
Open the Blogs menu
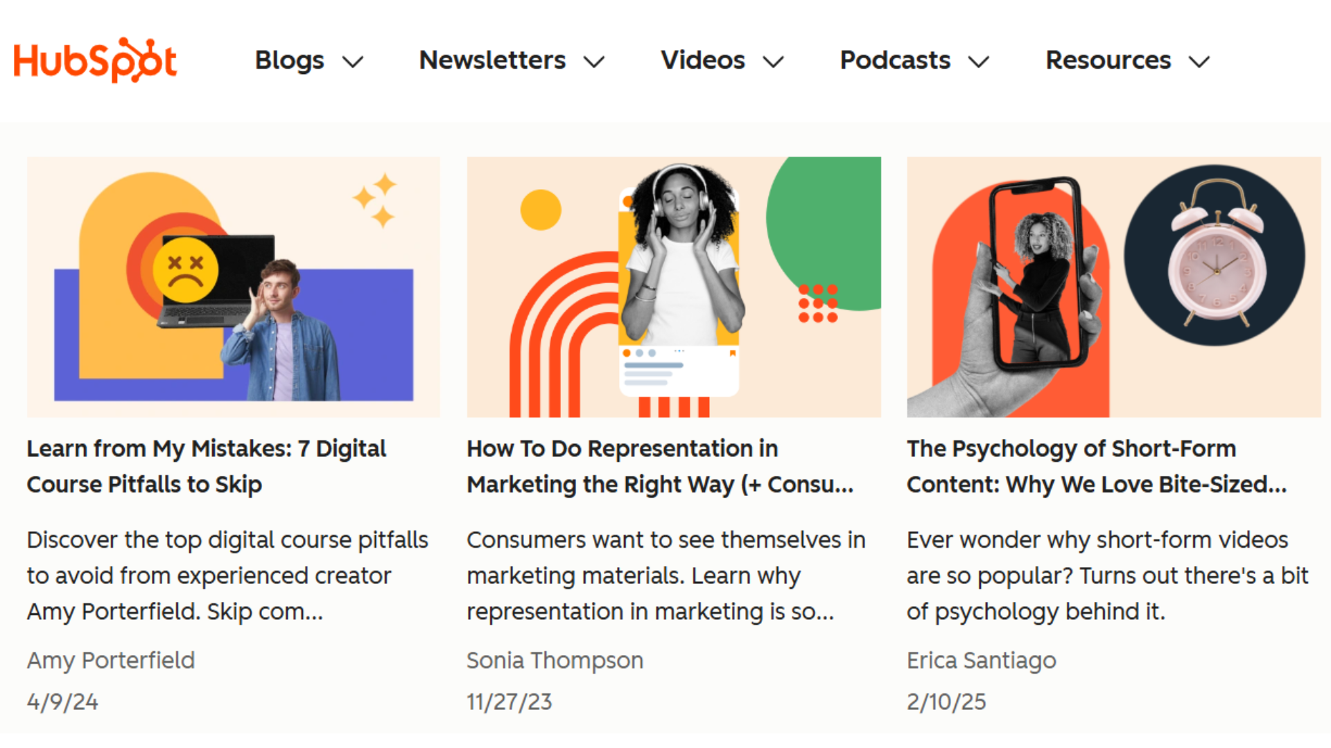coord(290,60)
